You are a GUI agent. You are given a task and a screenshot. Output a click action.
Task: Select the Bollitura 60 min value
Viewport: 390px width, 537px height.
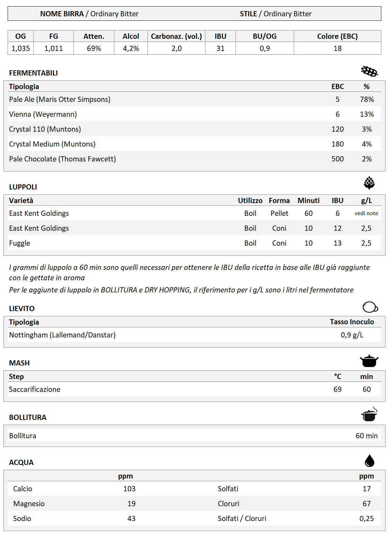tap(366, 436)
